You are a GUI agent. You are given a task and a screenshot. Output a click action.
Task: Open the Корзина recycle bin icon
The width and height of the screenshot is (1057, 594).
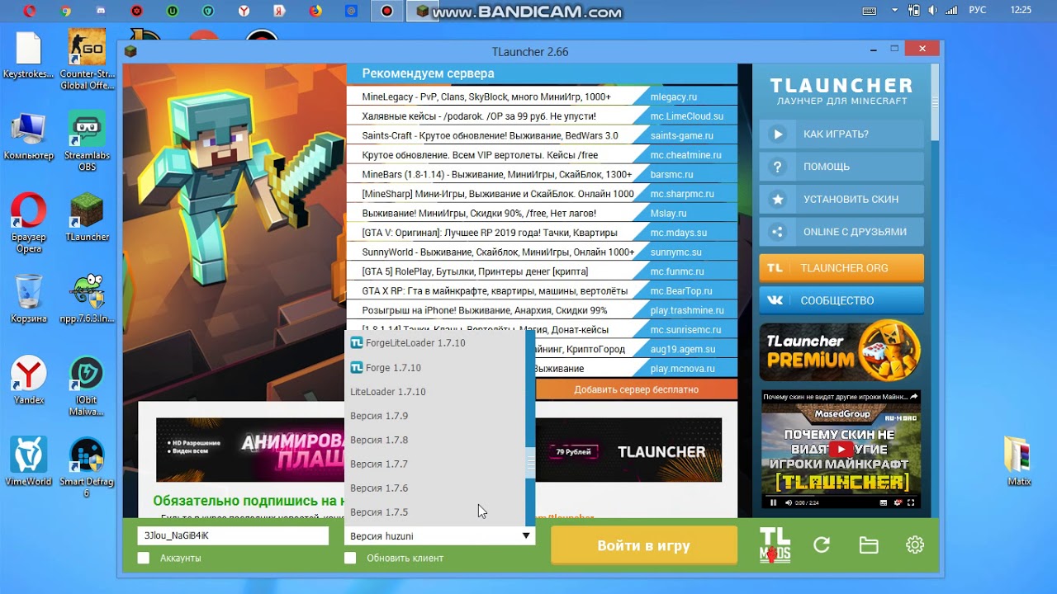point(29,299)
